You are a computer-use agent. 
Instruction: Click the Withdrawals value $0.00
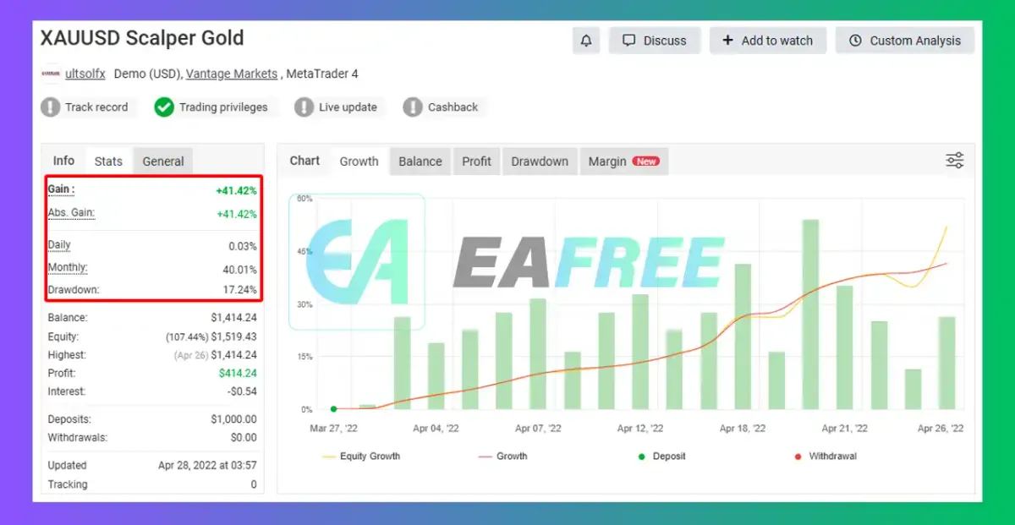(244, 438)
